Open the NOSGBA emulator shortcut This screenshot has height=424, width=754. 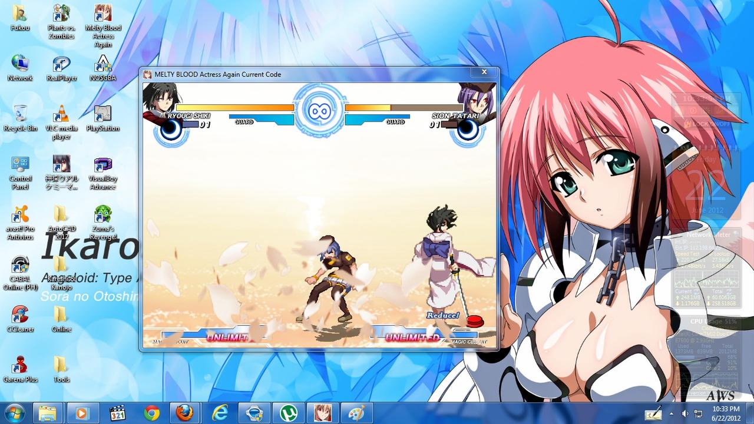pyautogui.click(x=102, y=66)
